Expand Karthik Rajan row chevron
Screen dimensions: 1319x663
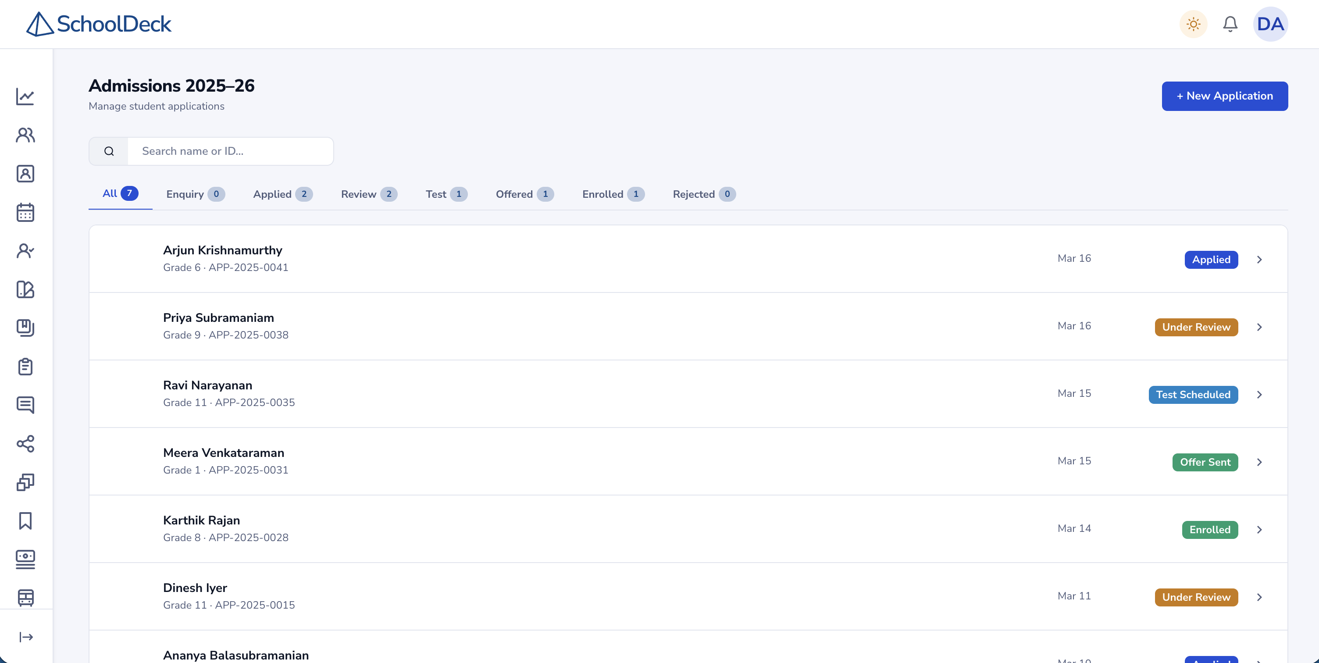click(1259, 530)
